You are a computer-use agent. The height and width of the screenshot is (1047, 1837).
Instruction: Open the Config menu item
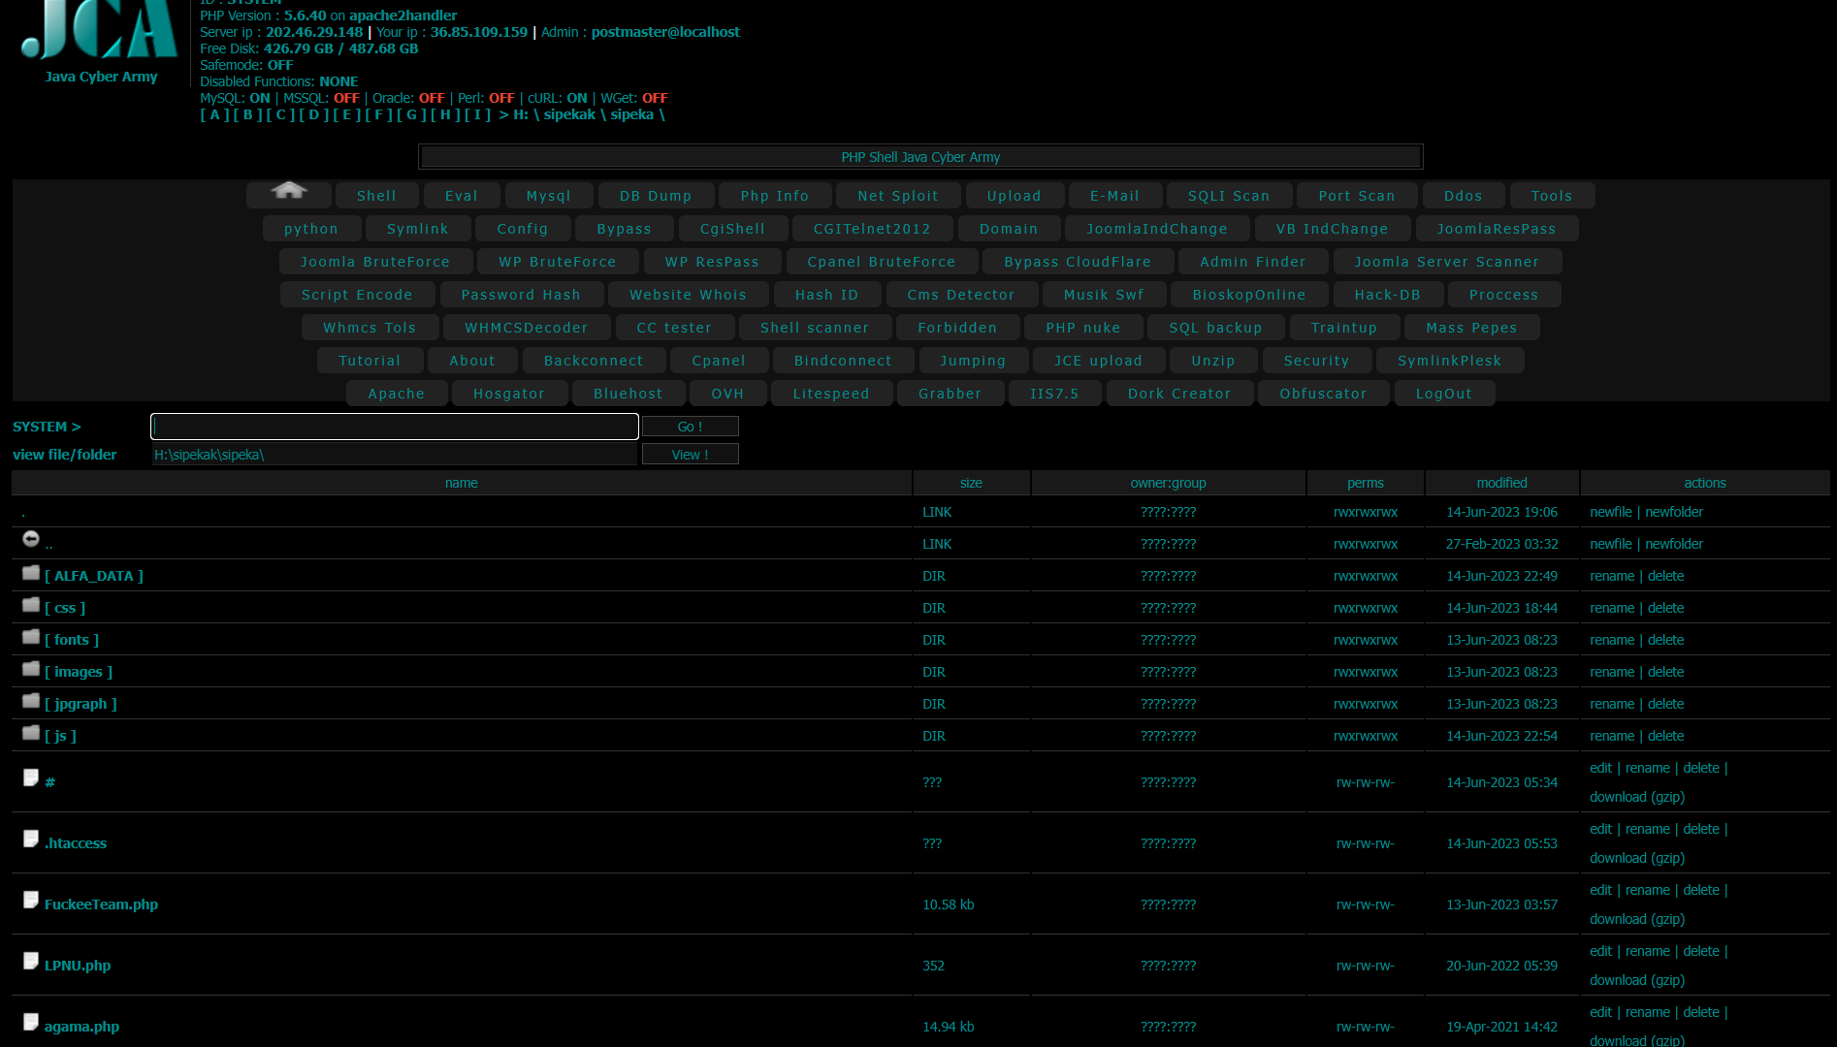523,229
